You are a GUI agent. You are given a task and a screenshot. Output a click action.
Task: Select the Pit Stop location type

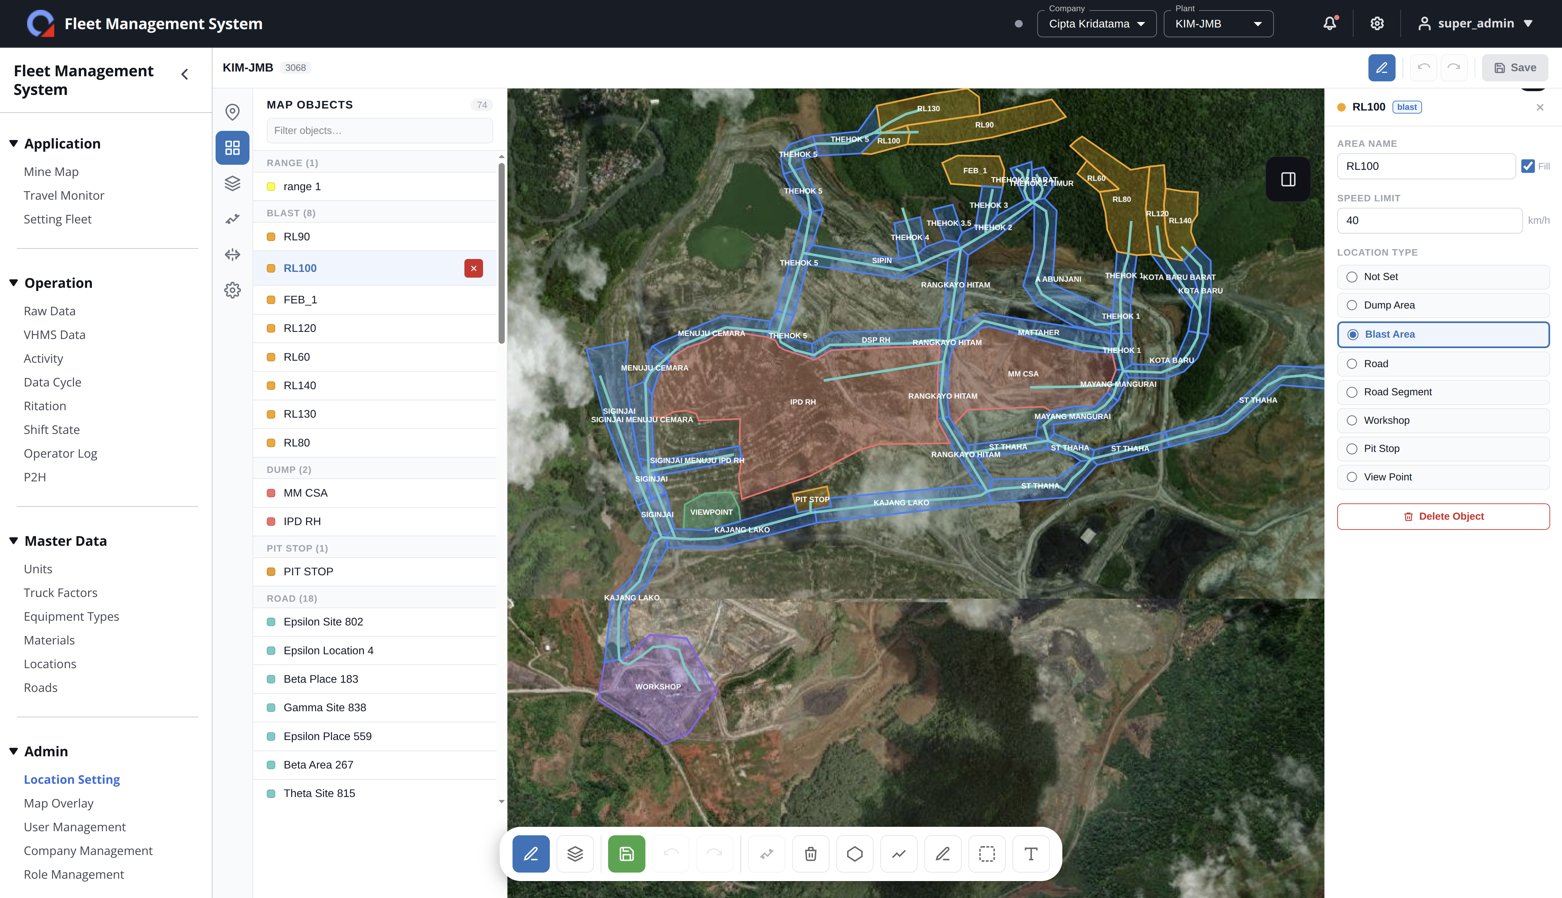[x=1443, y=449]
